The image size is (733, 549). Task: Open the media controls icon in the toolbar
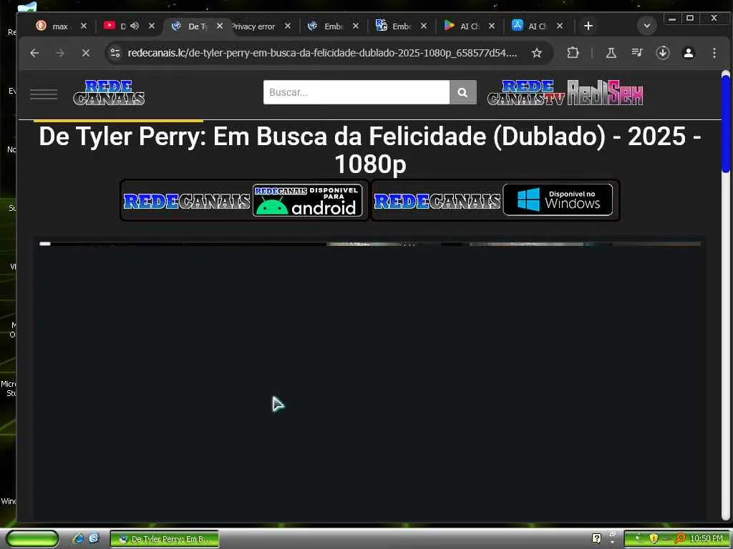click(x=636, y=53)
